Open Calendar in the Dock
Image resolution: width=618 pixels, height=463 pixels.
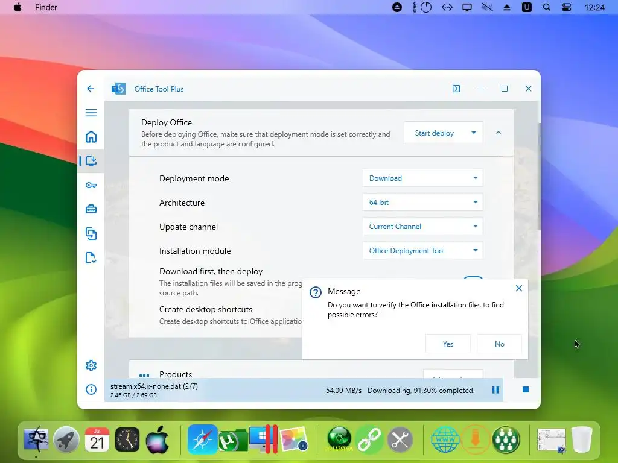(97, 439)
